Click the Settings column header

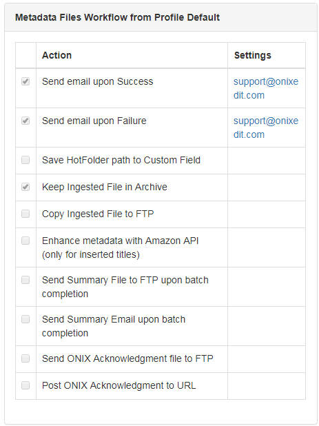(253, 55)
